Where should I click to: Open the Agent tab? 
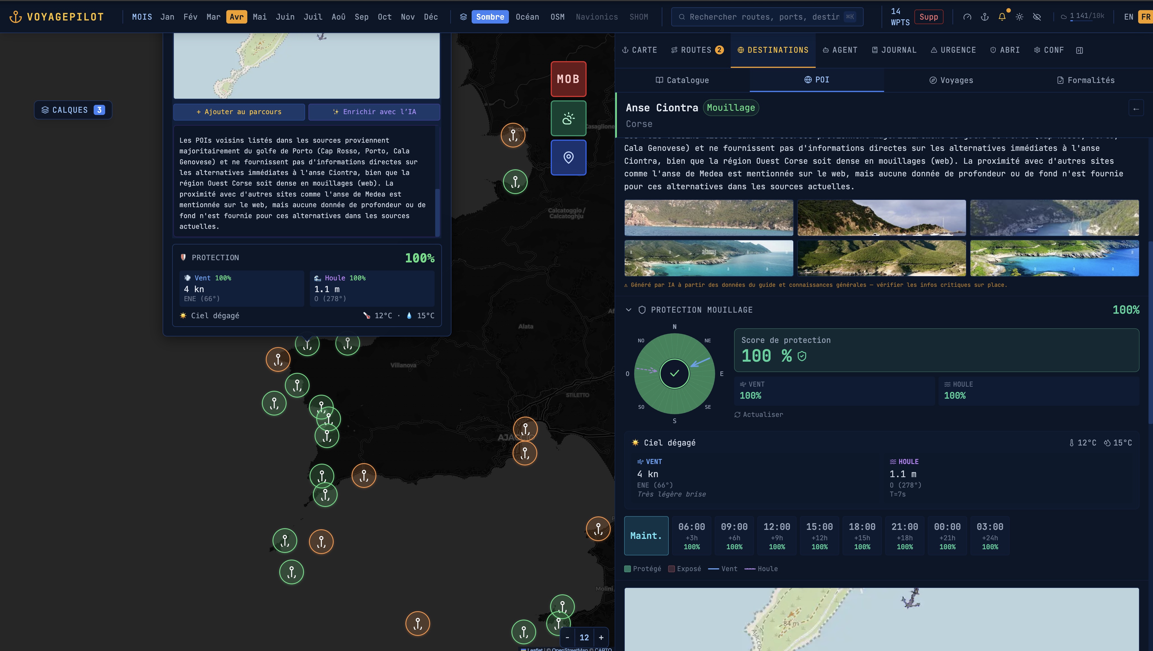(x=840, y=50)
